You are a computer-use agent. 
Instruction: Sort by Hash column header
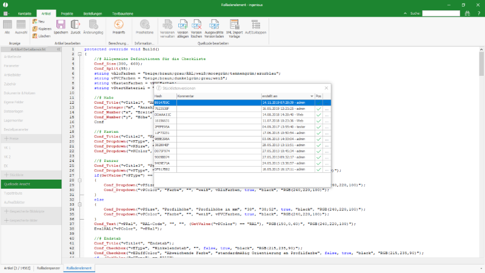165,96
